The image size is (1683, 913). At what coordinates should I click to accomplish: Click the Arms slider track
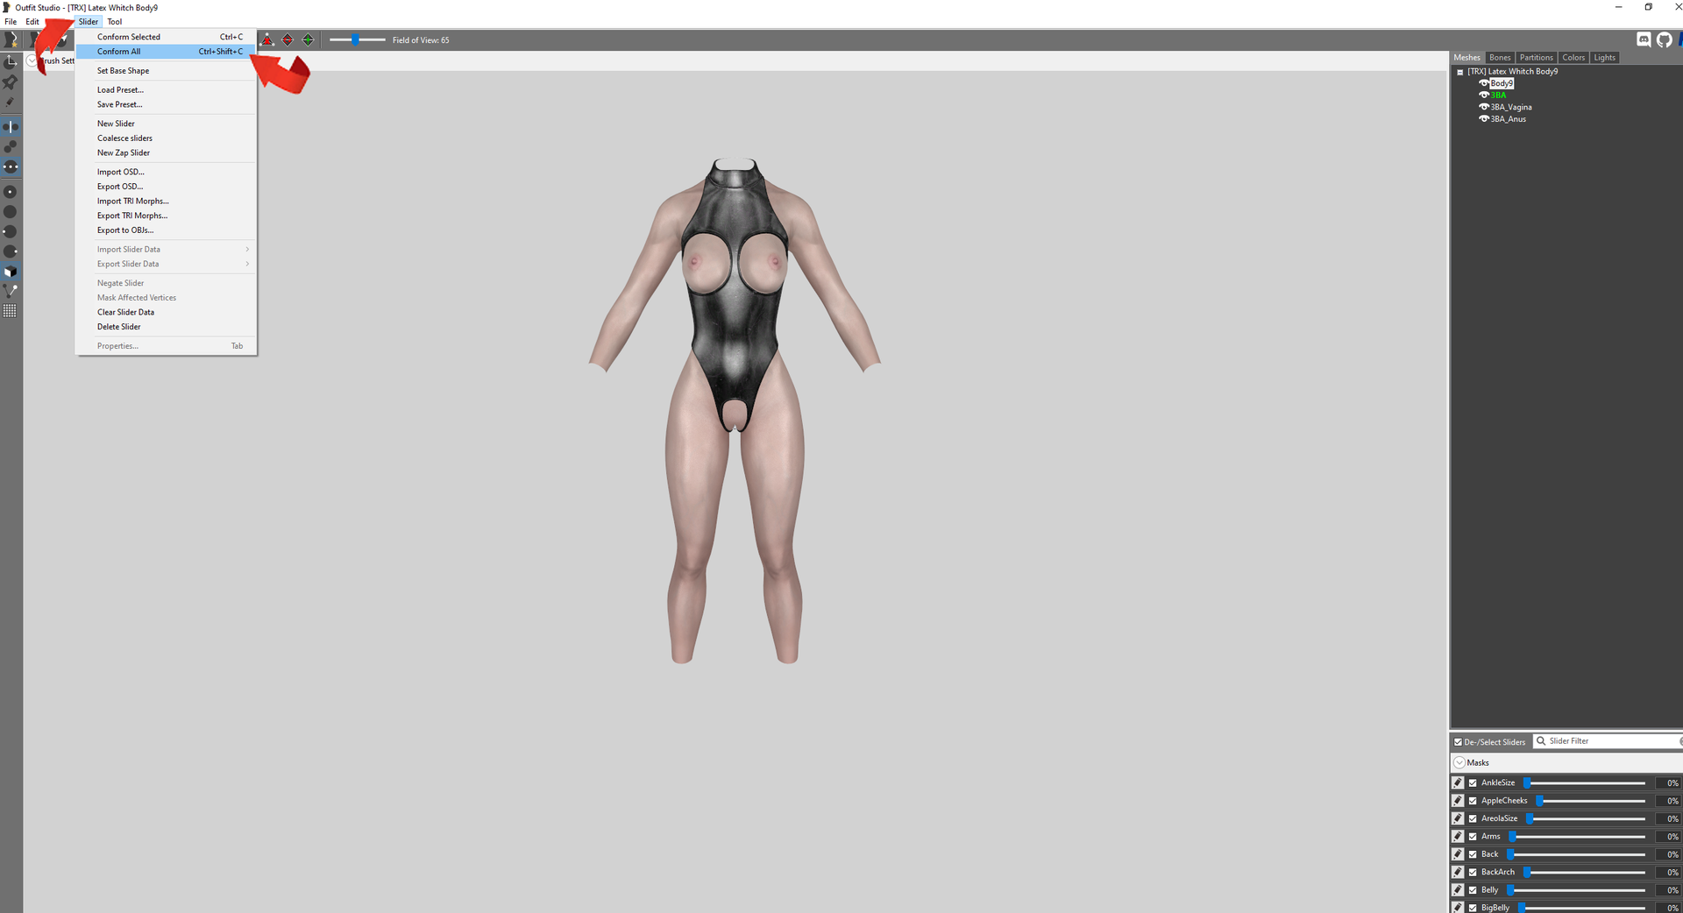1577,837
